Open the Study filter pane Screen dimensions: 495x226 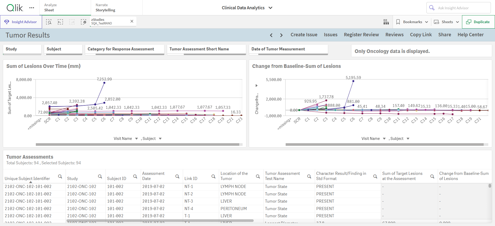(22, 49)
